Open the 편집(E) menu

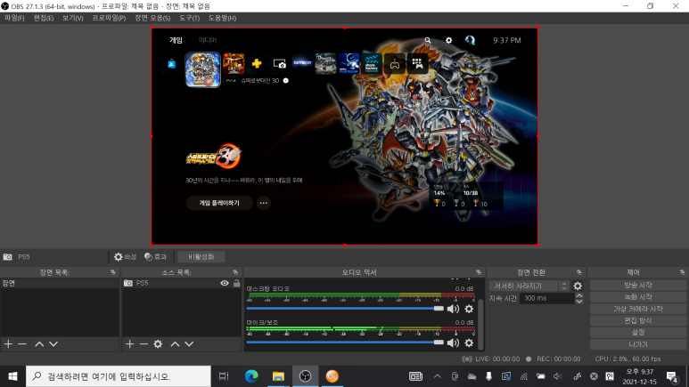44,18
